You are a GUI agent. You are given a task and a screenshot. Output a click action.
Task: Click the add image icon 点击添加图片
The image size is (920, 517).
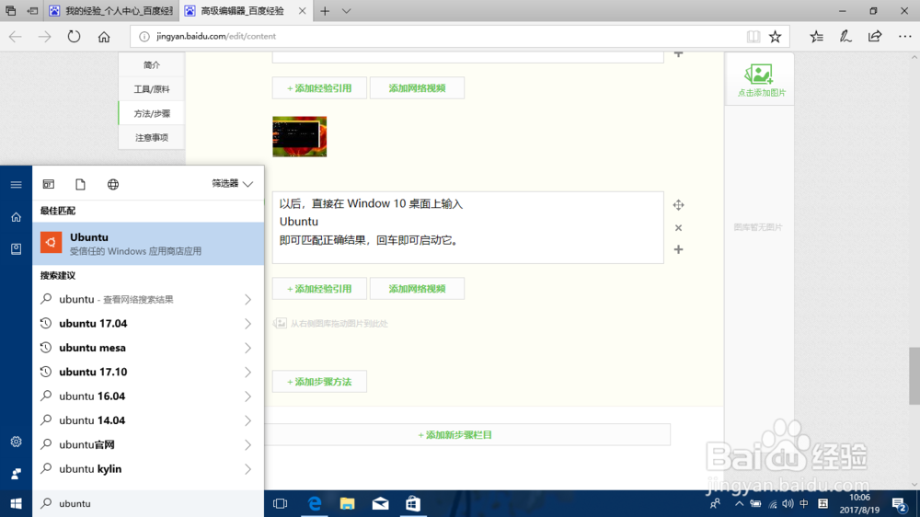tap(760, 80)
